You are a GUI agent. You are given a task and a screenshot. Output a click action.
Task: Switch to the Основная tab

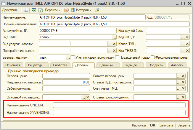point(13,65)
